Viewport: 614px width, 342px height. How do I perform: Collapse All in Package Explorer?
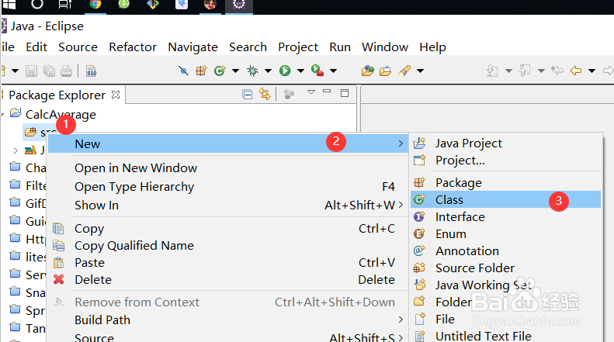click(x=247, y=95)
